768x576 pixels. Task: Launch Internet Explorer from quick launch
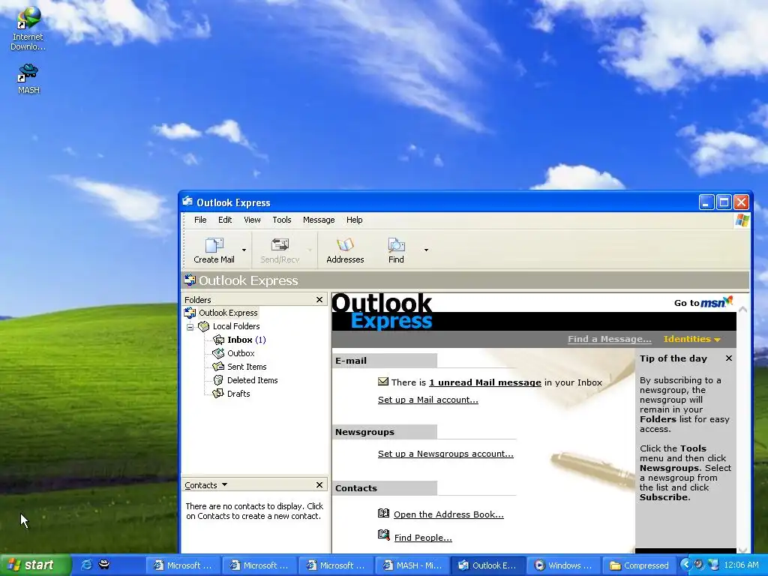click(x=87, y=565)
